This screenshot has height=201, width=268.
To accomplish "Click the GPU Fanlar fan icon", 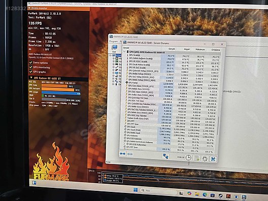I will (127, 82).
